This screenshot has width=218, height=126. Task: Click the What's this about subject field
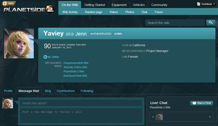click(x=81, y=103)
